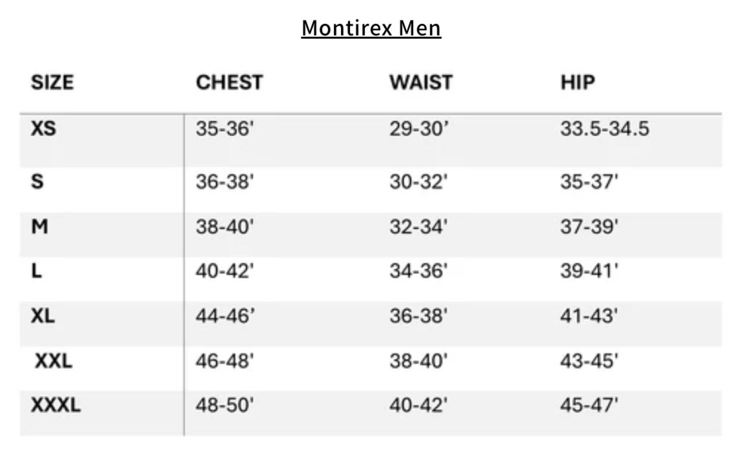
Task: Click the M size row label
Action: click(39, 227)
